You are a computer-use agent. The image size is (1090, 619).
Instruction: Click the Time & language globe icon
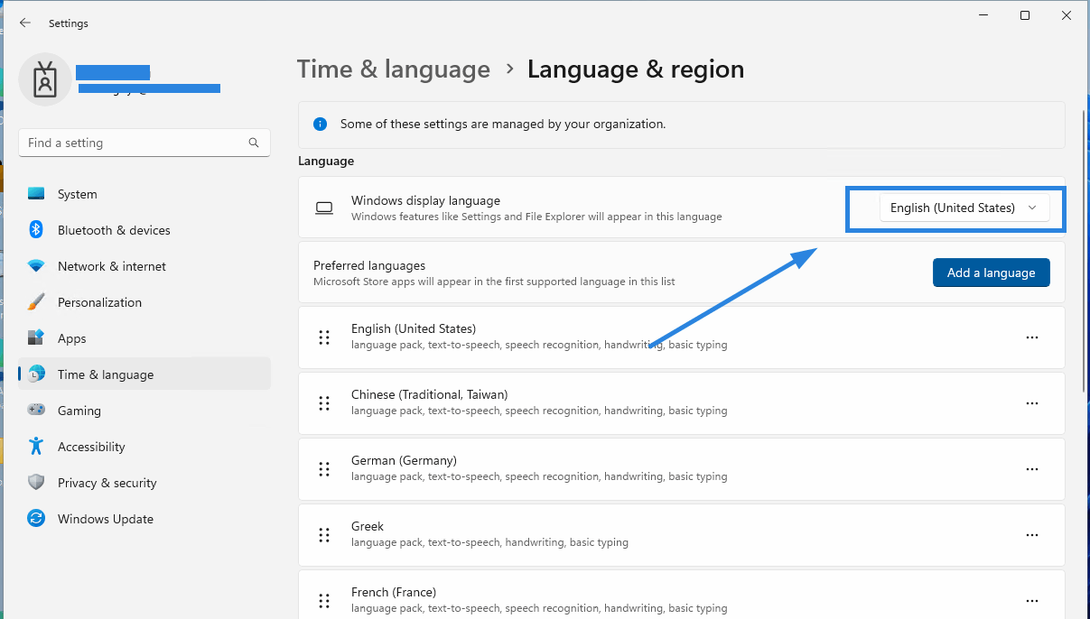coord(36,374)
